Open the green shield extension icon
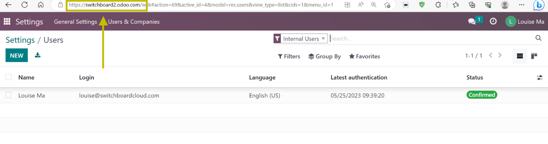548x144 pixels. [x=422, y=5]
